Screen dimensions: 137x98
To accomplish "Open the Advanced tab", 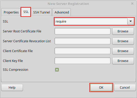I will point(62,12).
